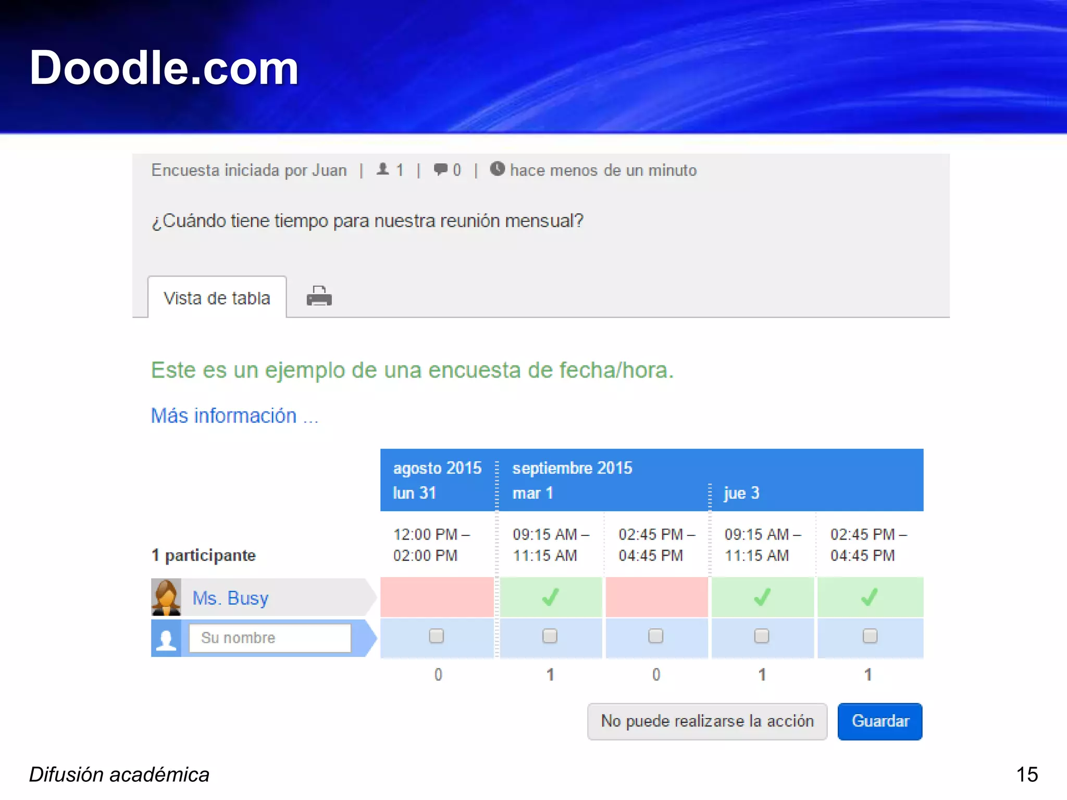
Task: Click the poll question about reunión mensual
Action: [367, 221]
